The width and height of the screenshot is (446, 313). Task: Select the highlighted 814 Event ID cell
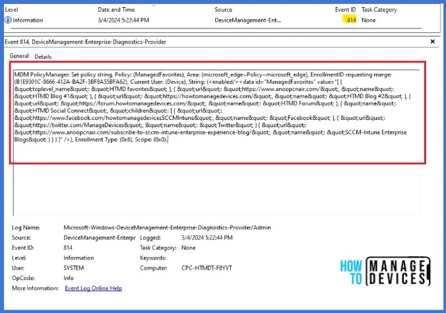[350, 20]
